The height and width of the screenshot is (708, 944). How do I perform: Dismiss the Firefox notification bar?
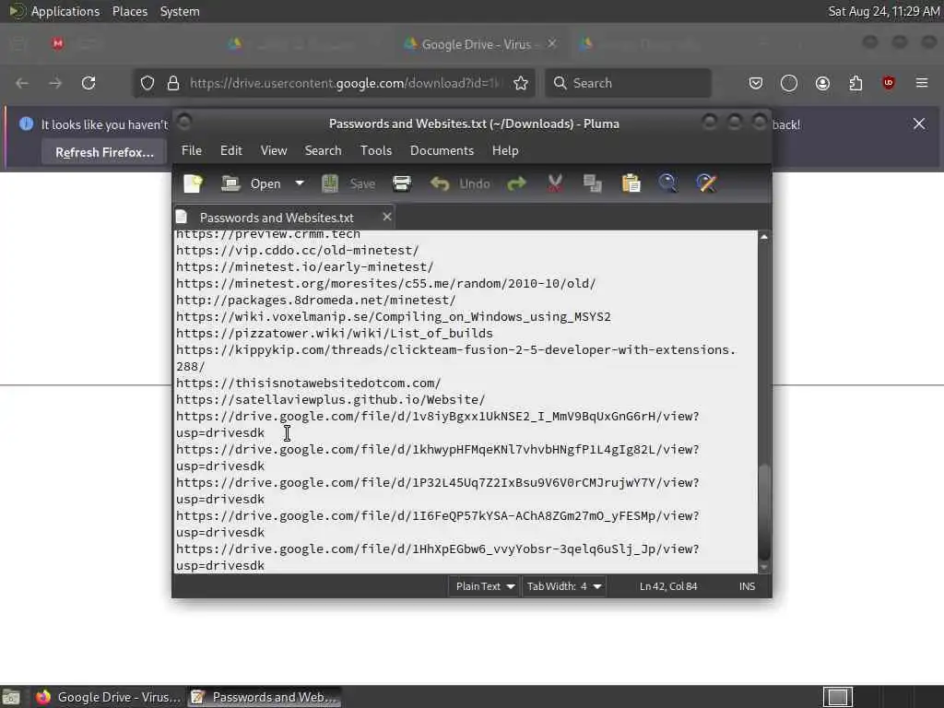click(919, 124)
